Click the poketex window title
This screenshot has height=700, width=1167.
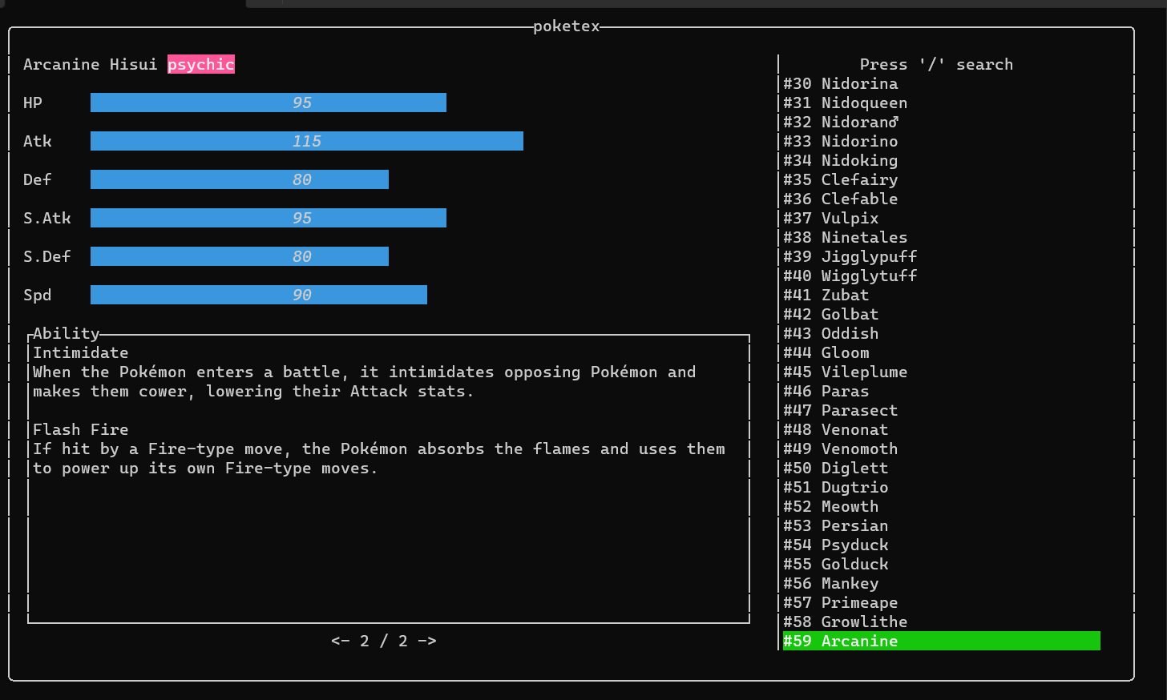click(566, 26)
